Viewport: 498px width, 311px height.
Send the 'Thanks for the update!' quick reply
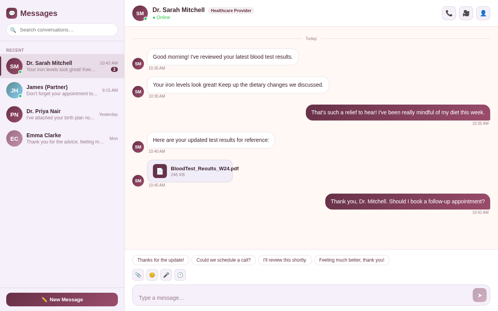pyautogui.click(x=160, y=260)
